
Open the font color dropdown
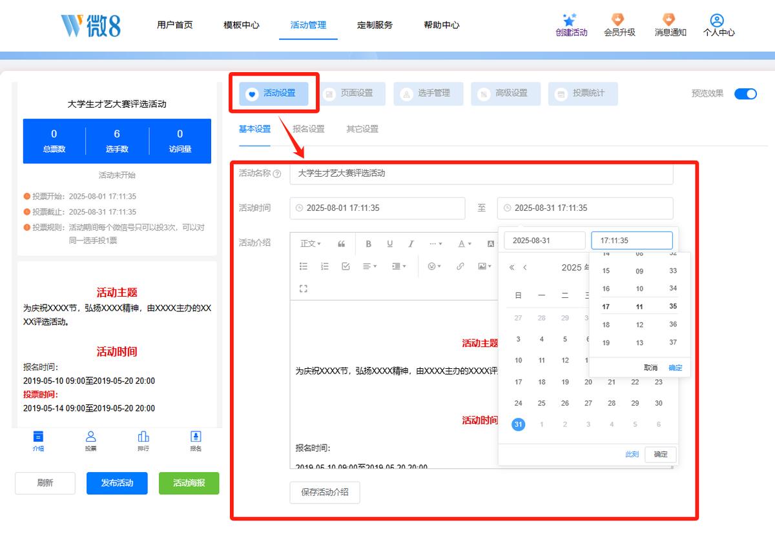coord(465,244)
